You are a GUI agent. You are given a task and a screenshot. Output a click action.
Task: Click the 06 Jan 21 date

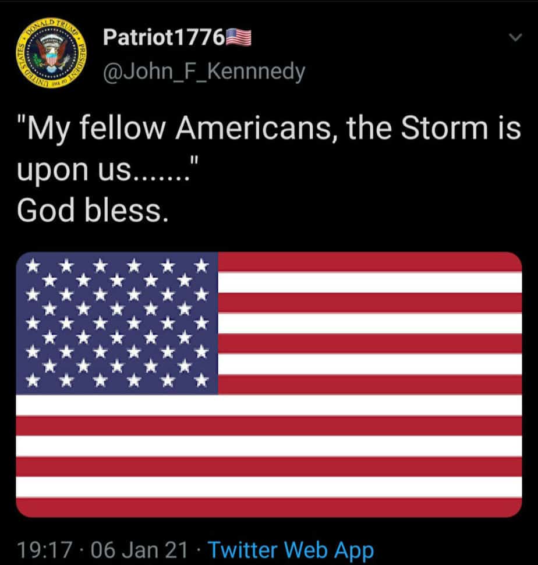coord(140,550)
